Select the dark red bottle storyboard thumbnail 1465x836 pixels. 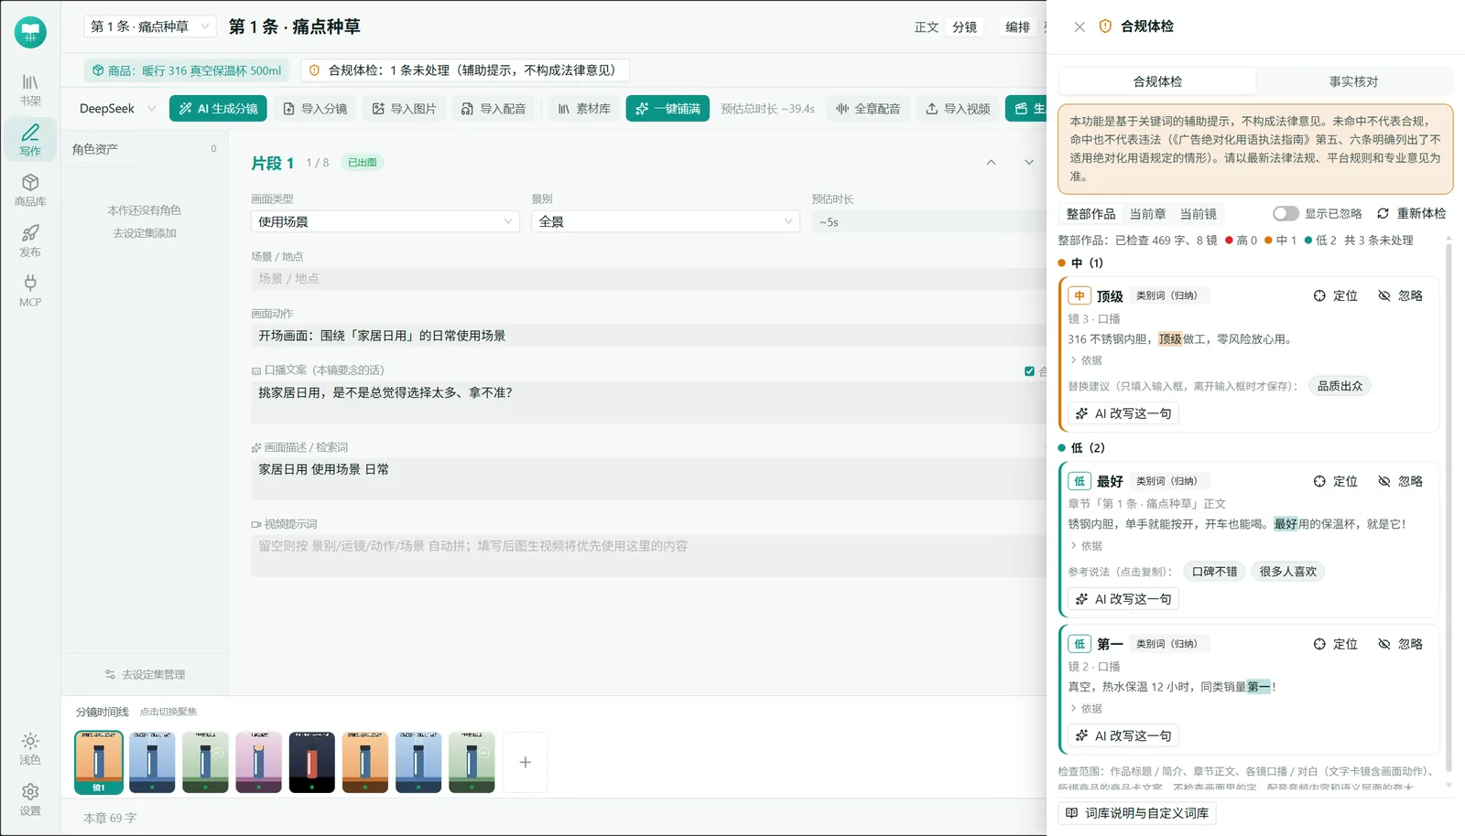click(x=312, y=762)
